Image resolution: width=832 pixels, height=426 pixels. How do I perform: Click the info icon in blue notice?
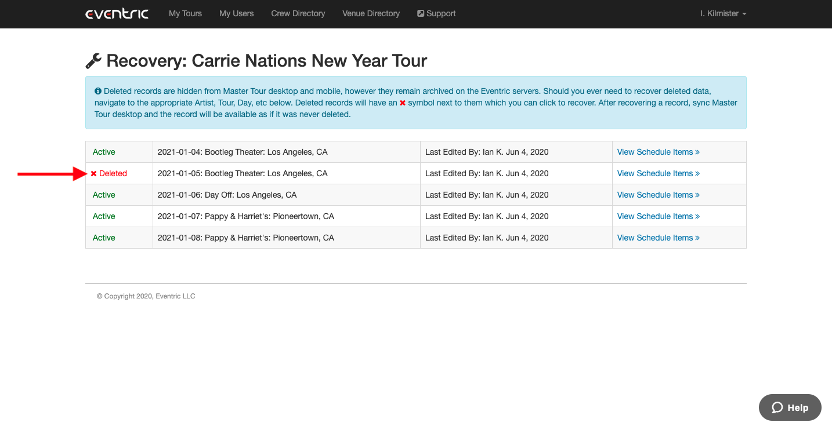coord(98,91)
